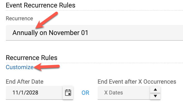Click the red arrow pointing at Customize
Viewport: 183px width, 105px height.
click(47, 67)
